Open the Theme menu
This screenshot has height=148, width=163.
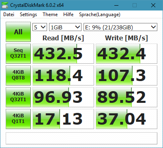click(x=50, y=15)
